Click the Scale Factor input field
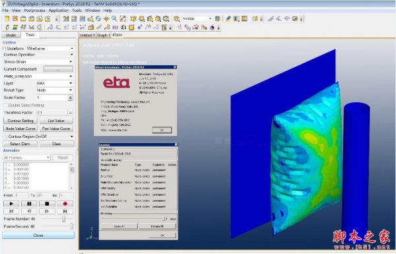The width and height of the screenshot is (396, 254). pyautogui.click(x=51, y=98)
